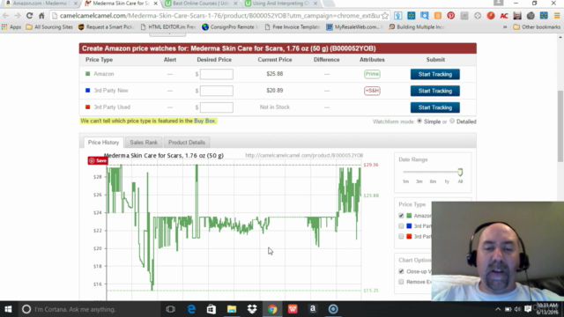Click Amazon desired price field
Viewport: 564px width, 317px height.
217,74
